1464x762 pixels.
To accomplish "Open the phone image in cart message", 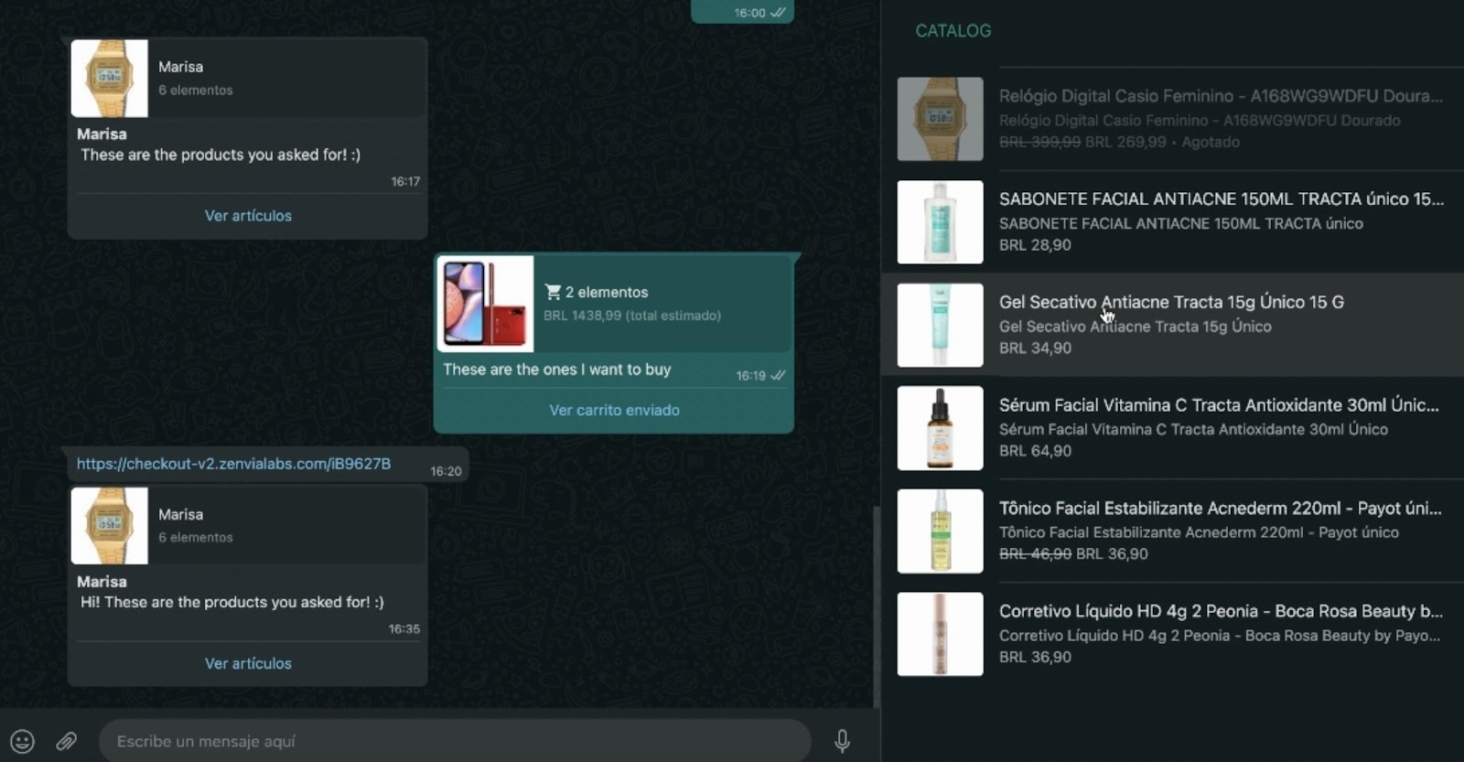I will [485, 304].
